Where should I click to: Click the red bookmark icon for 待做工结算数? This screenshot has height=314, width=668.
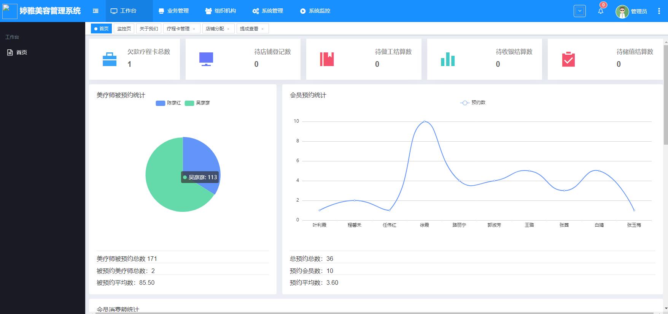click(327, 59)
